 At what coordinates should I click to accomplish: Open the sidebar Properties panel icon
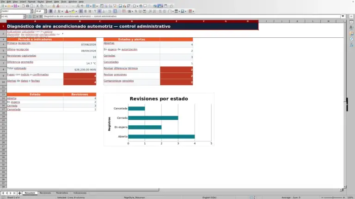(x=351, y=22)
